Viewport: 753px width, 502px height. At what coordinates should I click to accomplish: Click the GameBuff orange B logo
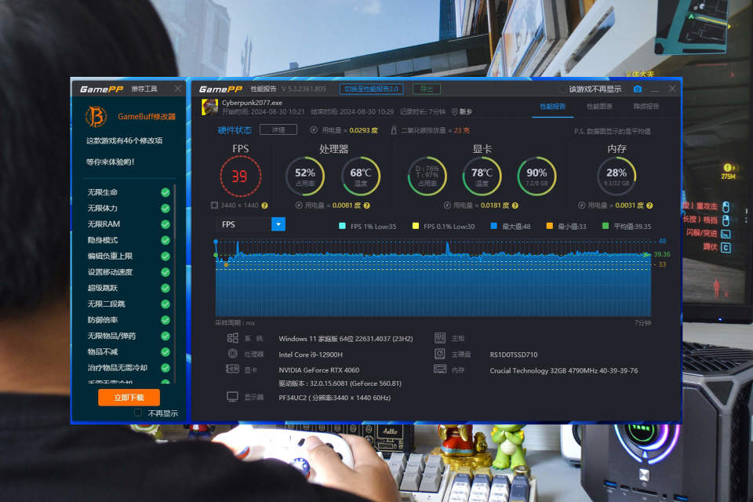(96, 117)
